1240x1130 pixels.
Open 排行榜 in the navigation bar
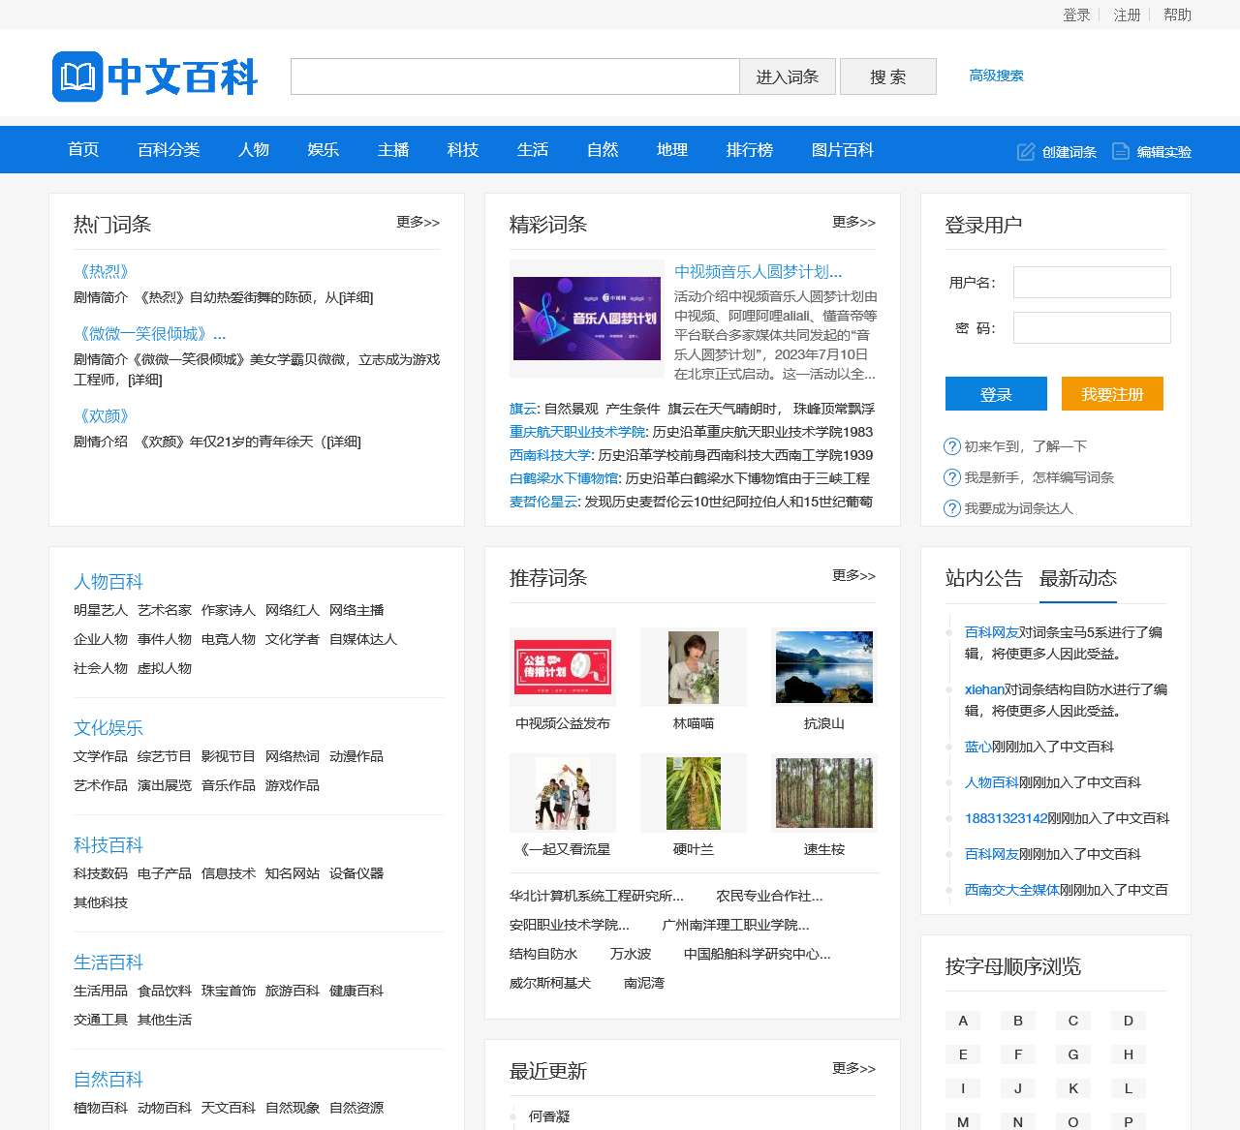coord(750,150)
